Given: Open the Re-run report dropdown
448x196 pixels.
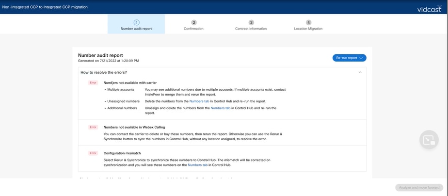Looking at the screenshot, I should click(349, 58).
